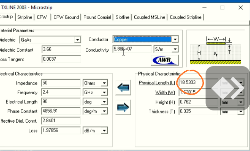Click the double-chevron overlay icon

pyautogui.click(x=228, y=88)
